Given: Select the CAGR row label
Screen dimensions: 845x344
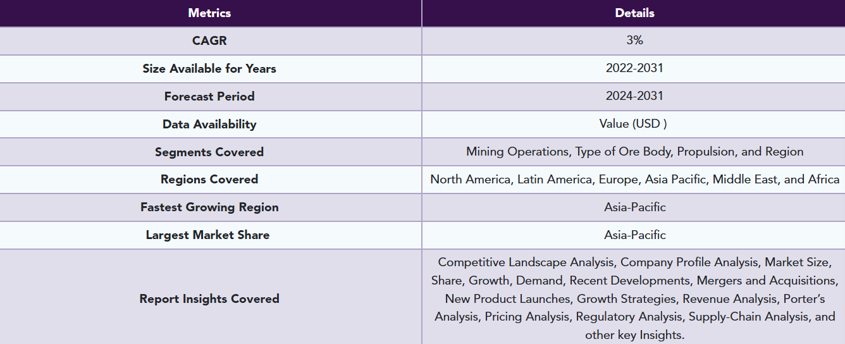Looking at the screenshot, I should point(209,40).
